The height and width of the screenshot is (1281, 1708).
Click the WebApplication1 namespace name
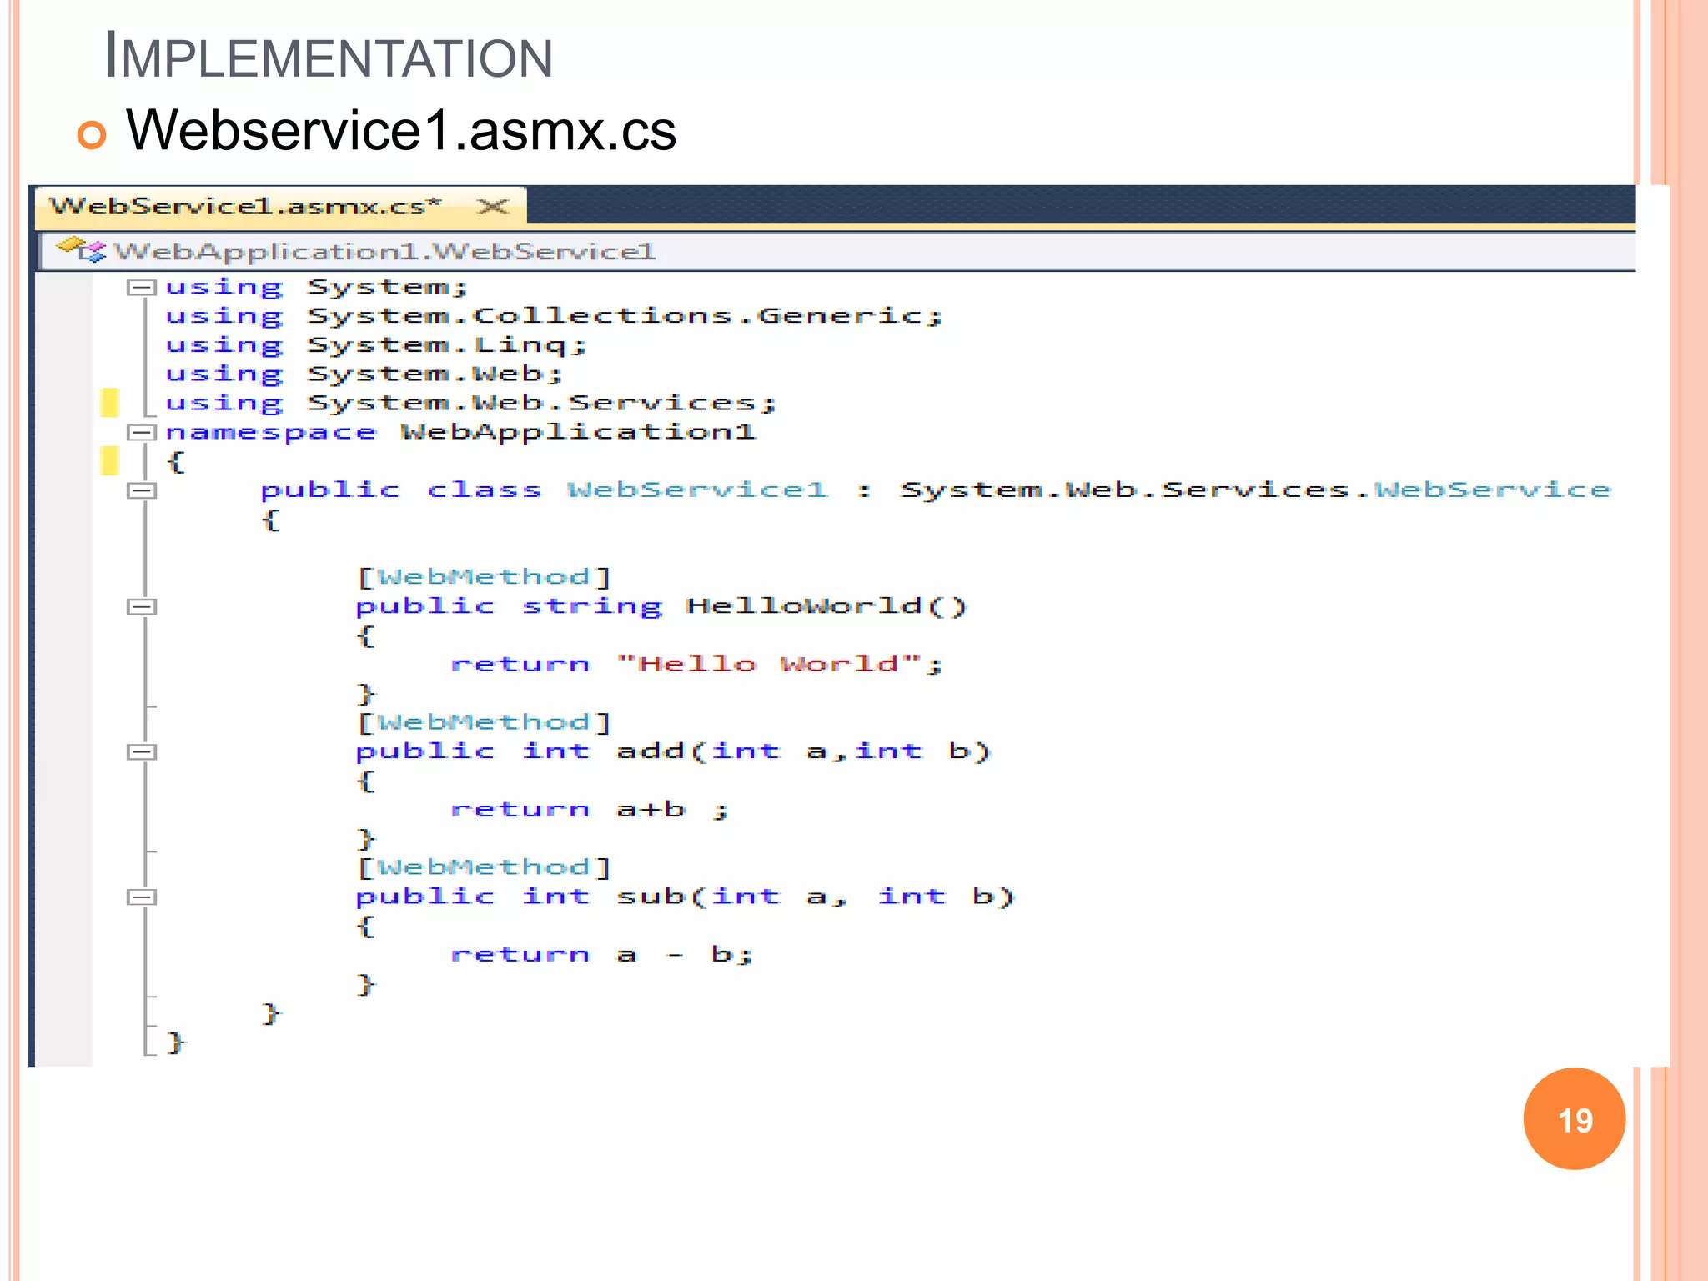579,432
